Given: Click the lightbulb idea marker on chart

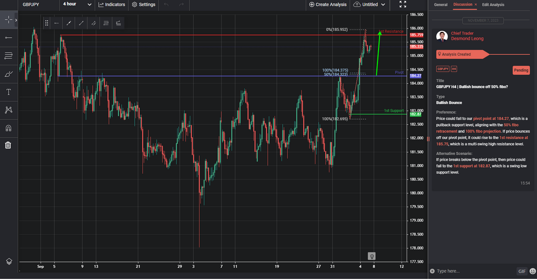Looking at the screenshot, I should (x=372, y=256).
